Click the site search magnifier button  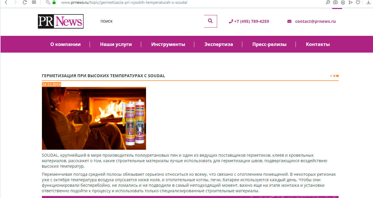pyautogui.click(x=210, y=21)
